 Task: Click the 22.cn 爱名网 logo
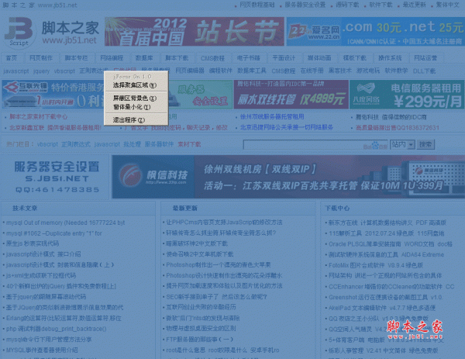point(314,33)
